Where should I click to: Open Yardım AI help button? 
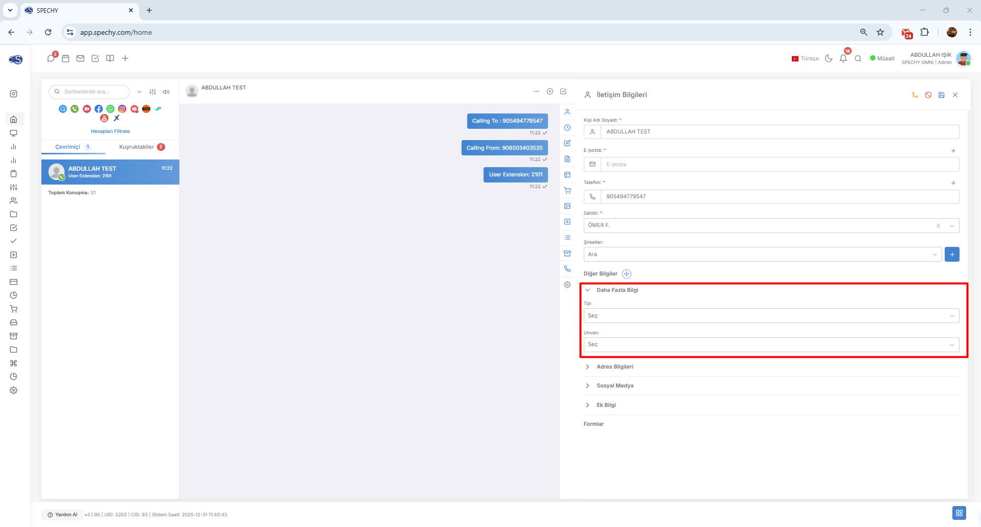63,515
